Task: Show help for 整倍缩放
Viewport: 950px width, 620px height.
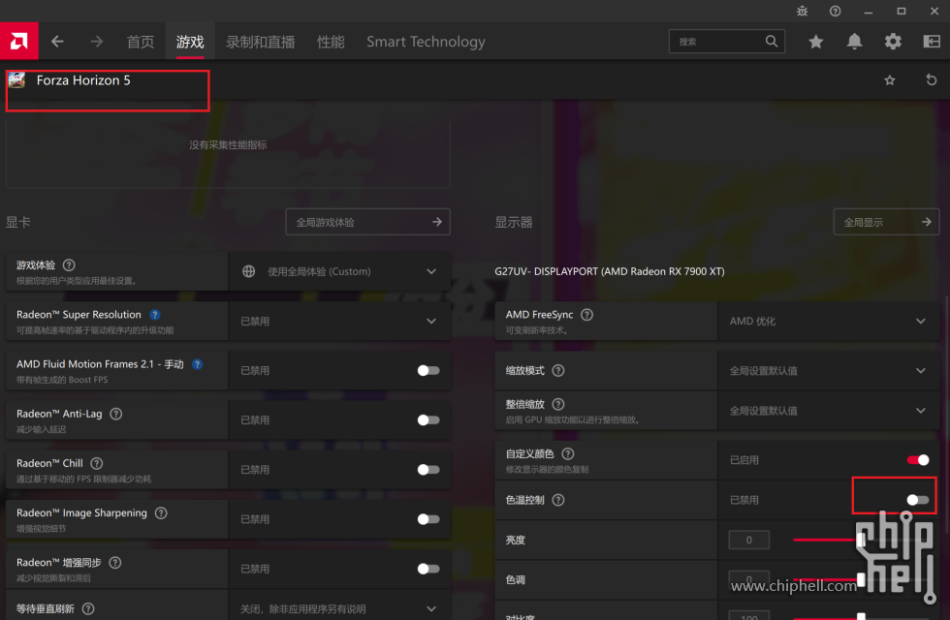Action: pos(558,405)
